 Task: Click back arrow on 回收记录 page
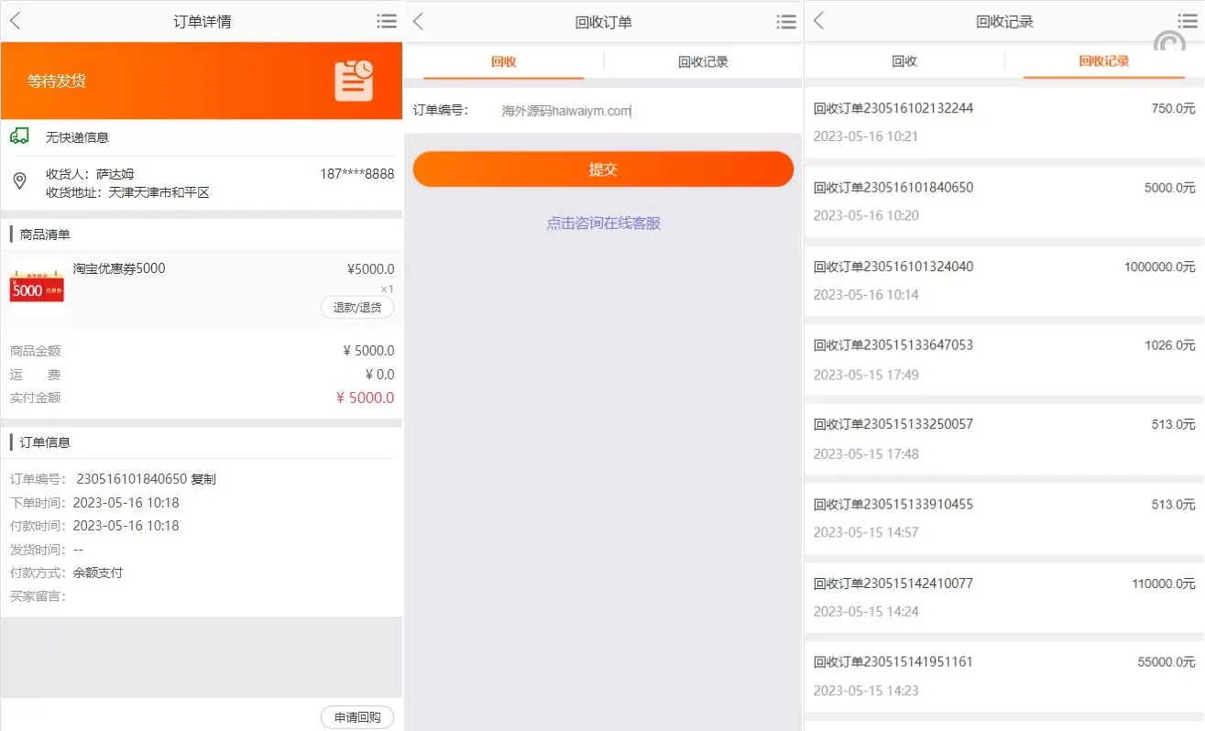(x=819, y=21)
